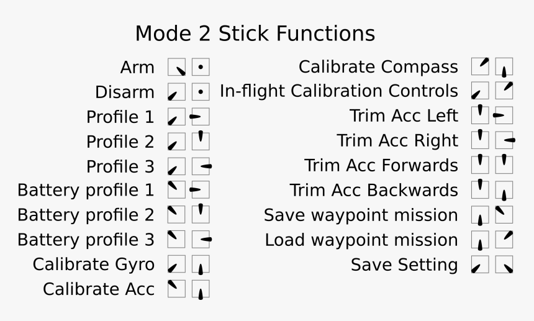Select the left stick icon beside Profile 1
Viewport: 534px width, 321px height.
pos(176,117)
